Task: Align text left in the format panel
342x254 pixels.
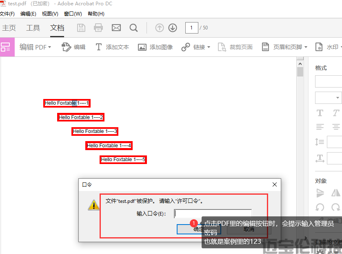Action: 320,127
